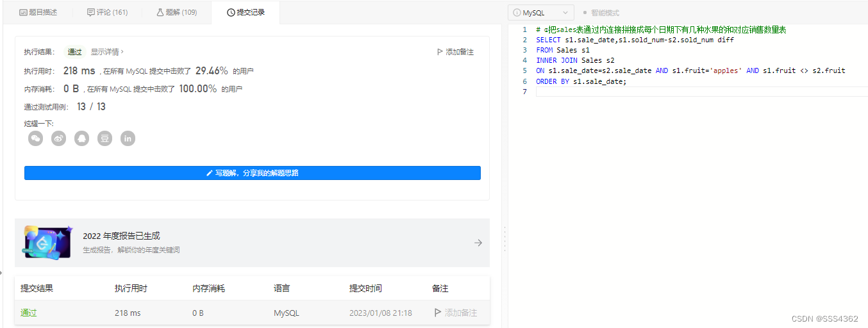
Task: Click the FROM Sales s1 line
Action: [563, 50]
